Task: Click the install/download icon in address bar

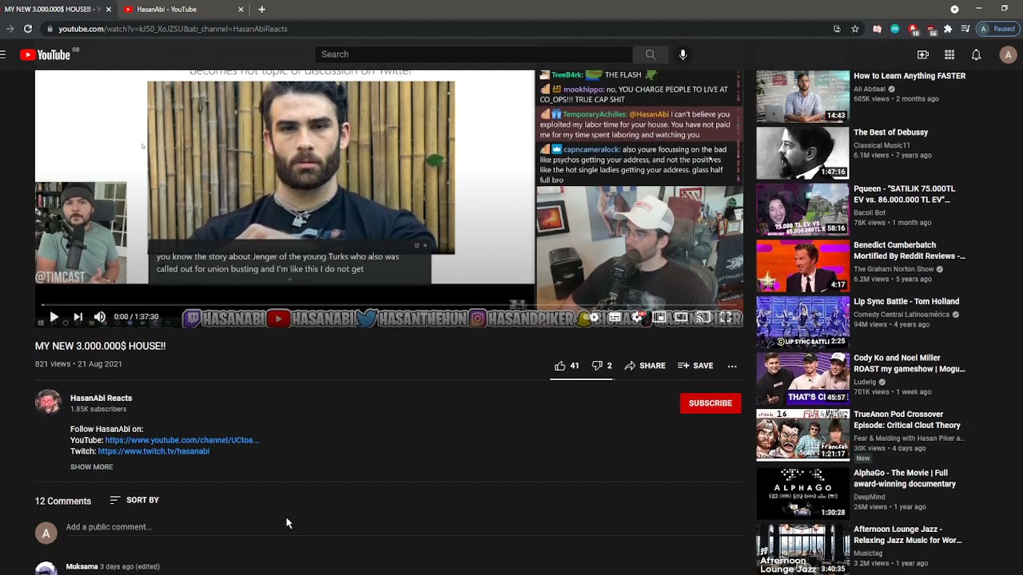Action: pyautogui.click(x=837, y=29)
